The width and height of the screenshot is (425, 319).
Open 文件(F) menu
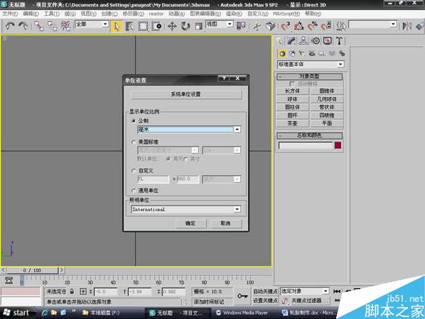(10, 13)
